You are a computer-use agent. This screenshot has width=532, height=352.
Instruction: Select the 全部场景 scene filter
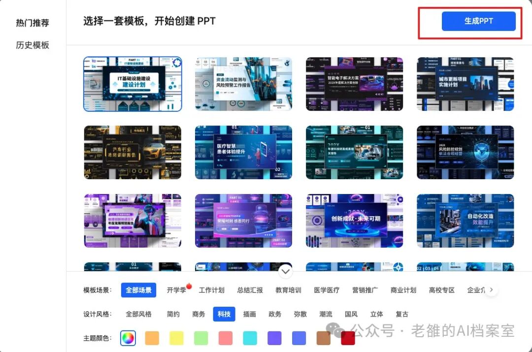pos(138,290)
